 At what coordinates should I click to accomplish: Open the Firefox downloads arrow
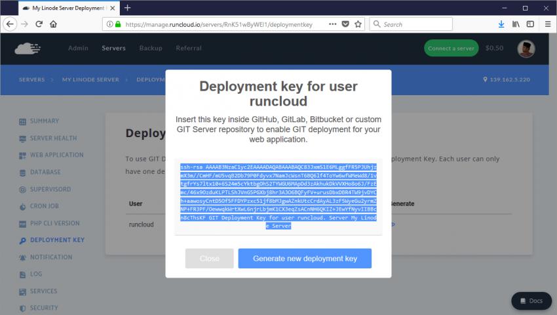(501, 24)
